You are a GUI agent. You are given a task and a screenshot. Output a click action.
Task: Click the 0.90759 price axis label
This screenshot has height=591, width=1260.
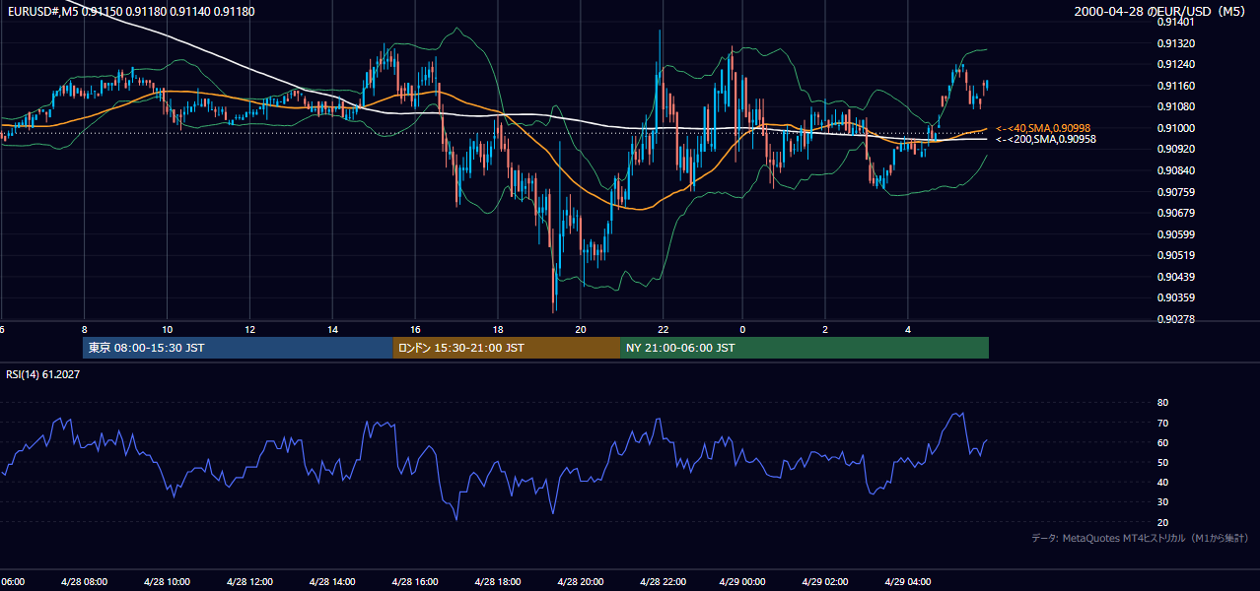[1175, 192]
